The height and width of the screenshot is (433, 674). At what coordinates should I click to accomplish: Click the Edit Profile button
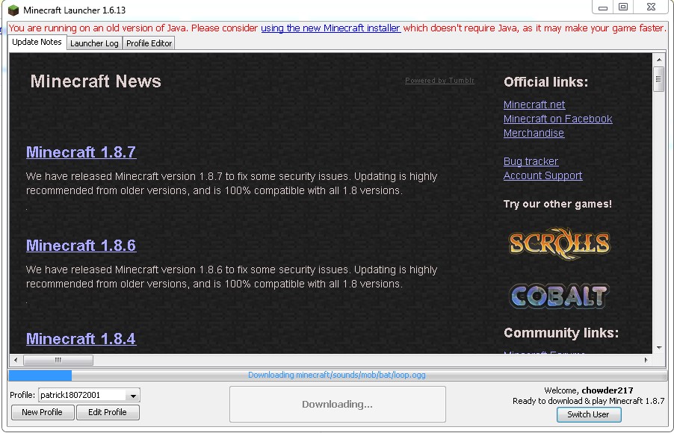108,412
